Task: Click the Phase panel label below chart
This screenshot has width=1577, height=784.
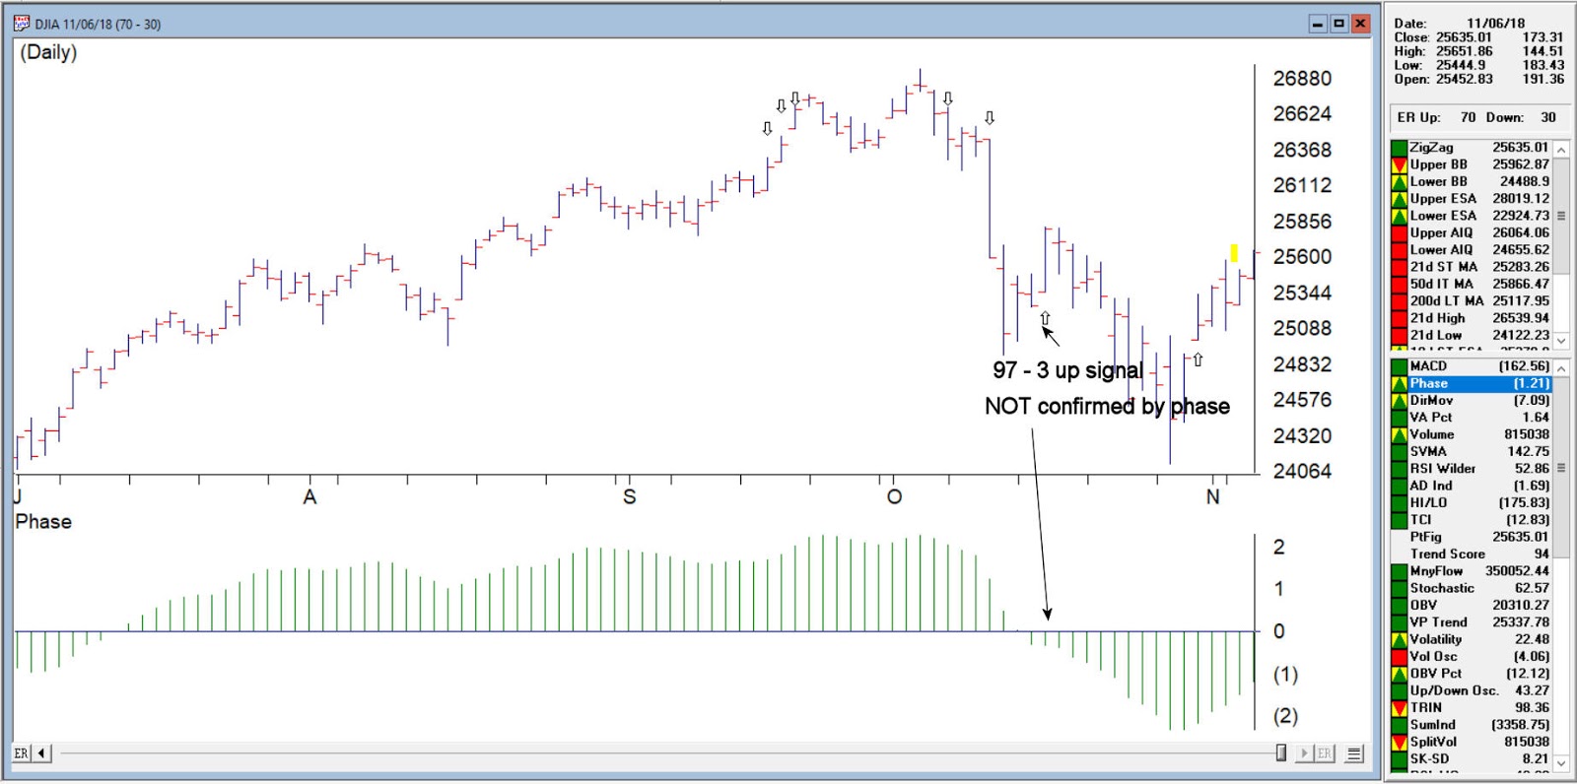Action: tap(43, 522)
